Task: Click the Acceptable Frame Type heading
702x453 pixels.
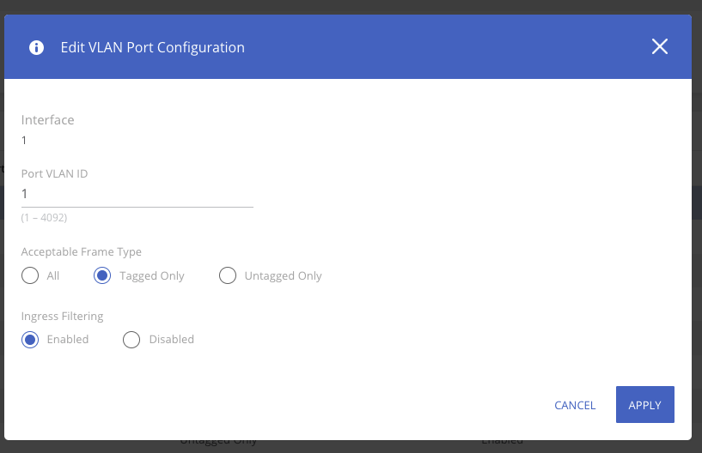Action: 82,252
